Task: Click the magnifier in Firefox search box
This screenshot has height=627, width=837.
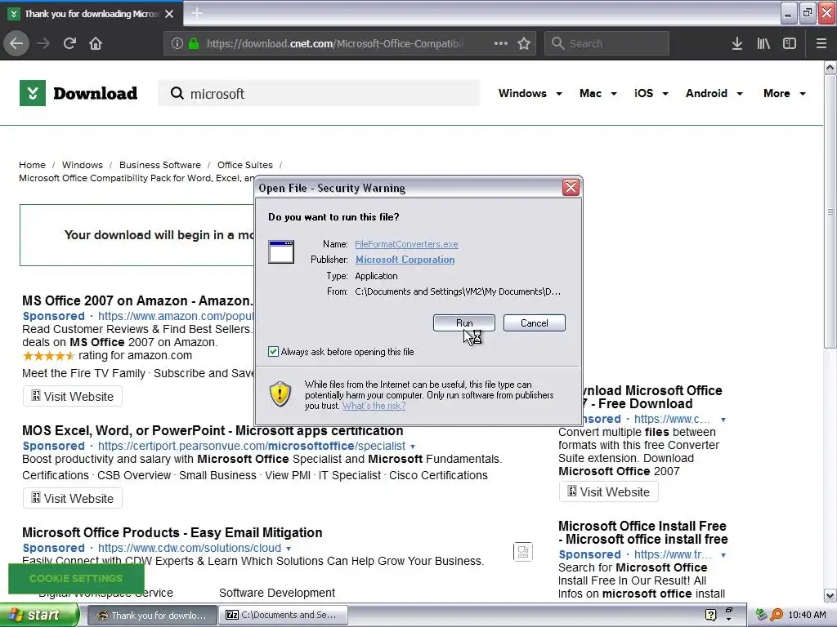Action: [x=557, y=43]
